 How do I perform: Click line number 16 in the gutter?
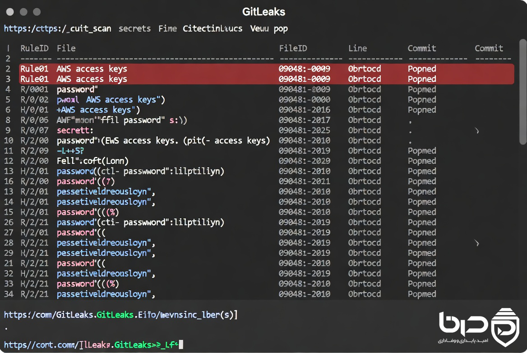click(9, 181)
